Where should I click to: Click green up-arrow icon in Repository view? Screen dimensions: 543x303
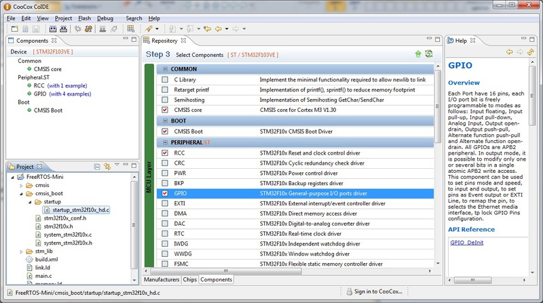click(418, 54)
